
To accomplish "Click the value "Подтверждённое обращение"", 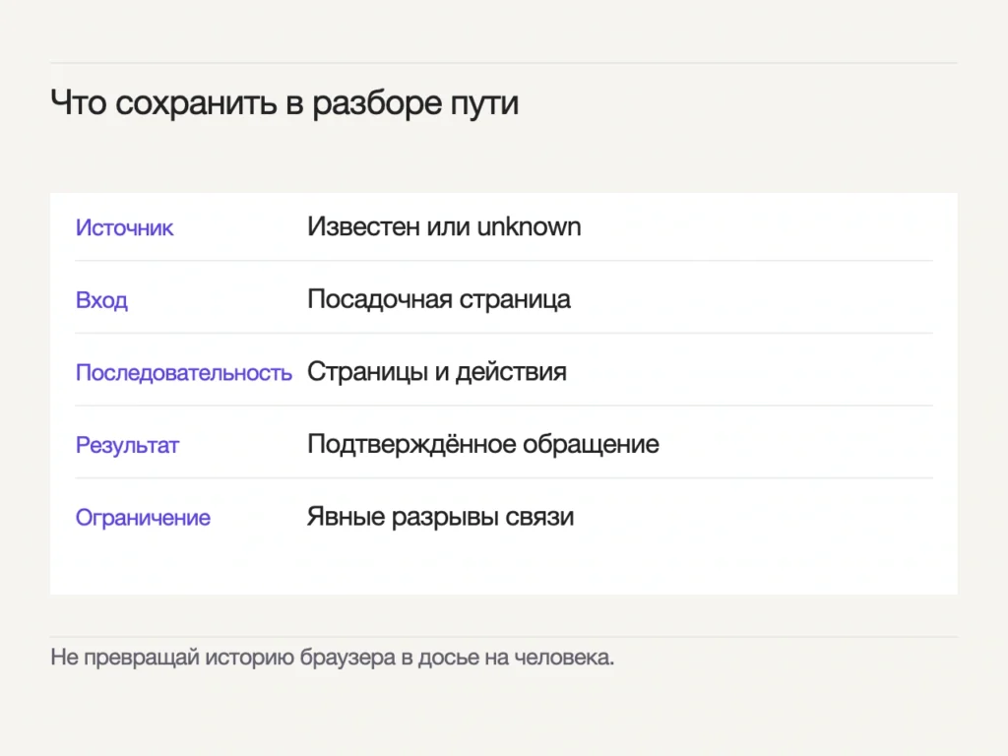I will click(x=483, y=444).
